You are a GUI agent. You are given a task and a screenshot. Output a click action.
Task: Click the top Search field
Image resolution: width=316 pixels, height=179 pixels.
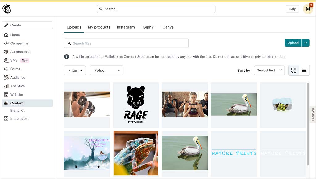156,9
